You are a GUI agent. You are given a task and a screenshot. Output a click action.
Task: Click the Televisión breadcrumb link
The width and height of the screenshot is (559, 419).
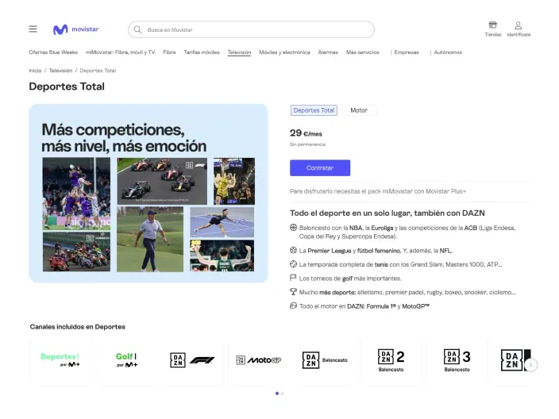[x=60, y=71]
